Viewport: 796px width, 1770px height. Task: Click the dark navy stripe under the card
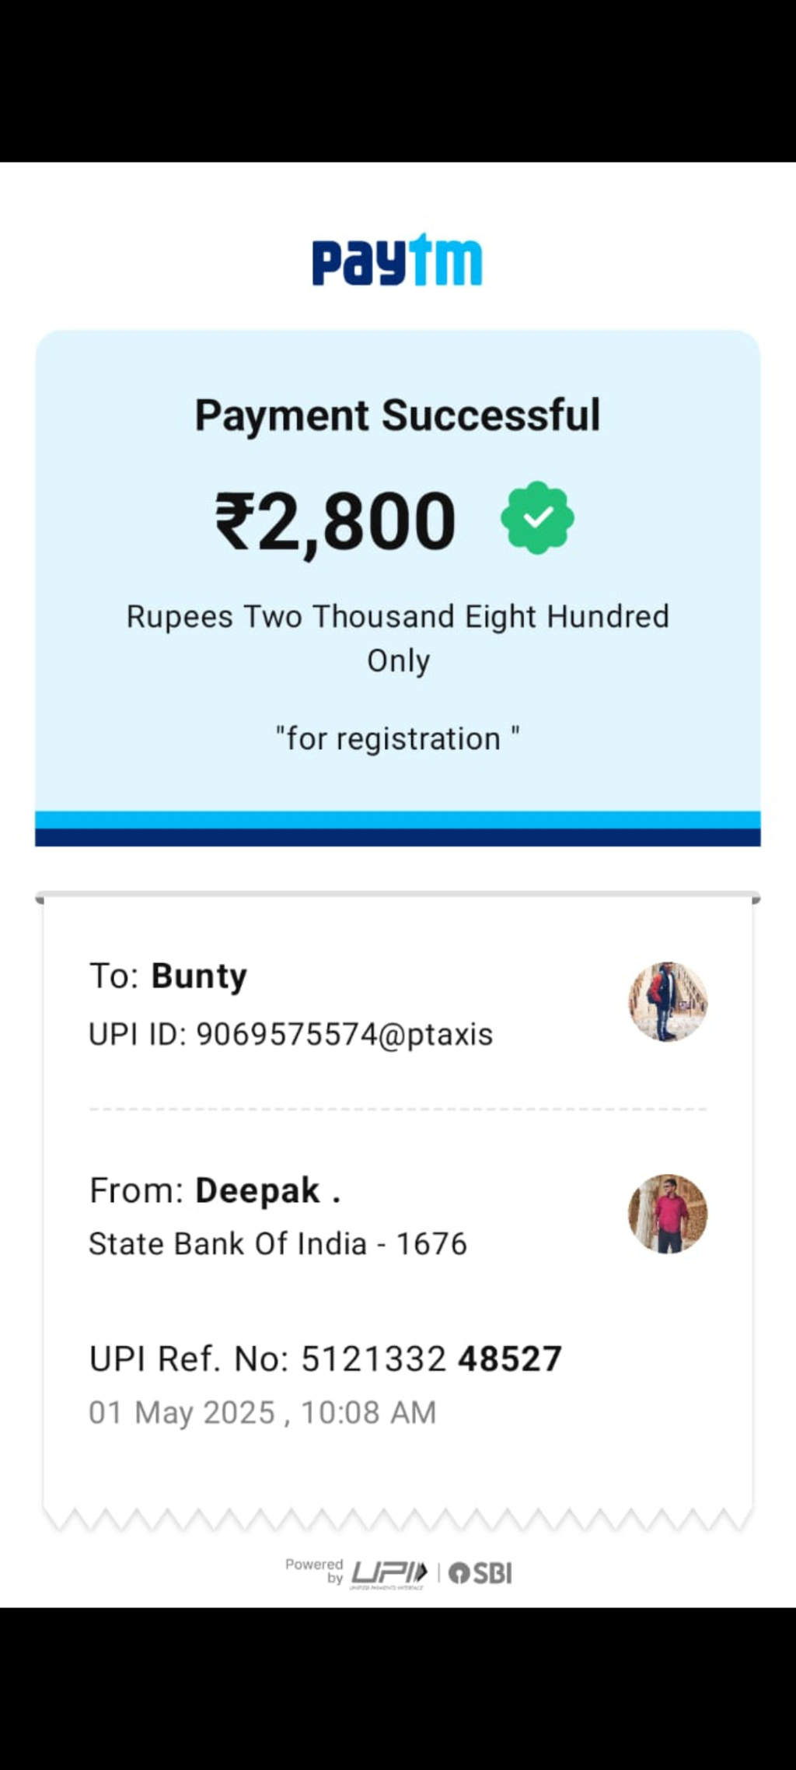[x=397, y=837]
